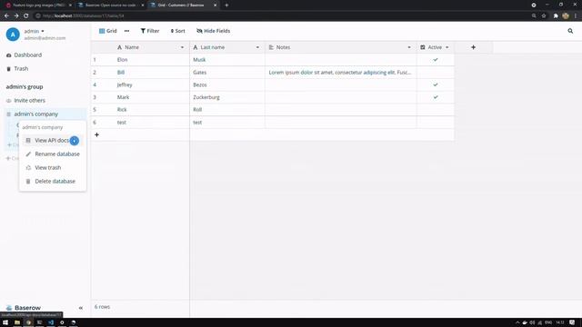582x327 pixels.
Task: Open Trash in the sidebar
Action: coord(17,69)
